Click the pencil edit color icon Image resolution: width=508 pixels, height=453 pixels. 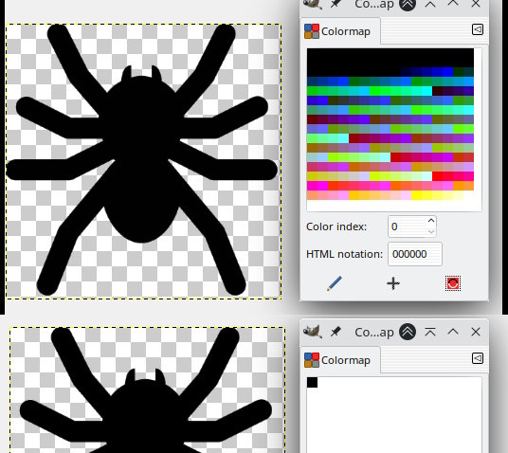point(335,283)
